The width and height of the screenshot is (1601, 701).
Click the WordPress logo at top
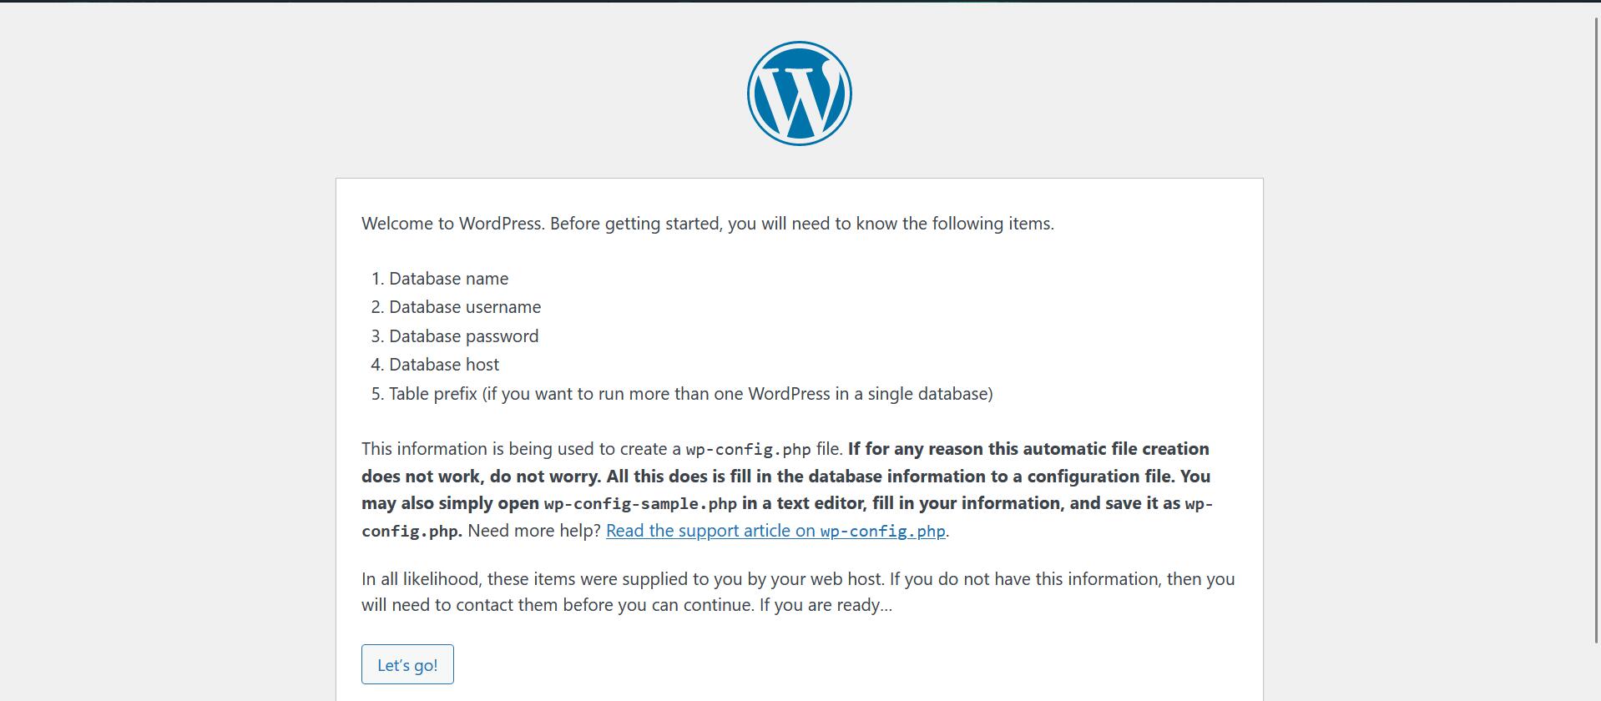[x=799, y=93]
